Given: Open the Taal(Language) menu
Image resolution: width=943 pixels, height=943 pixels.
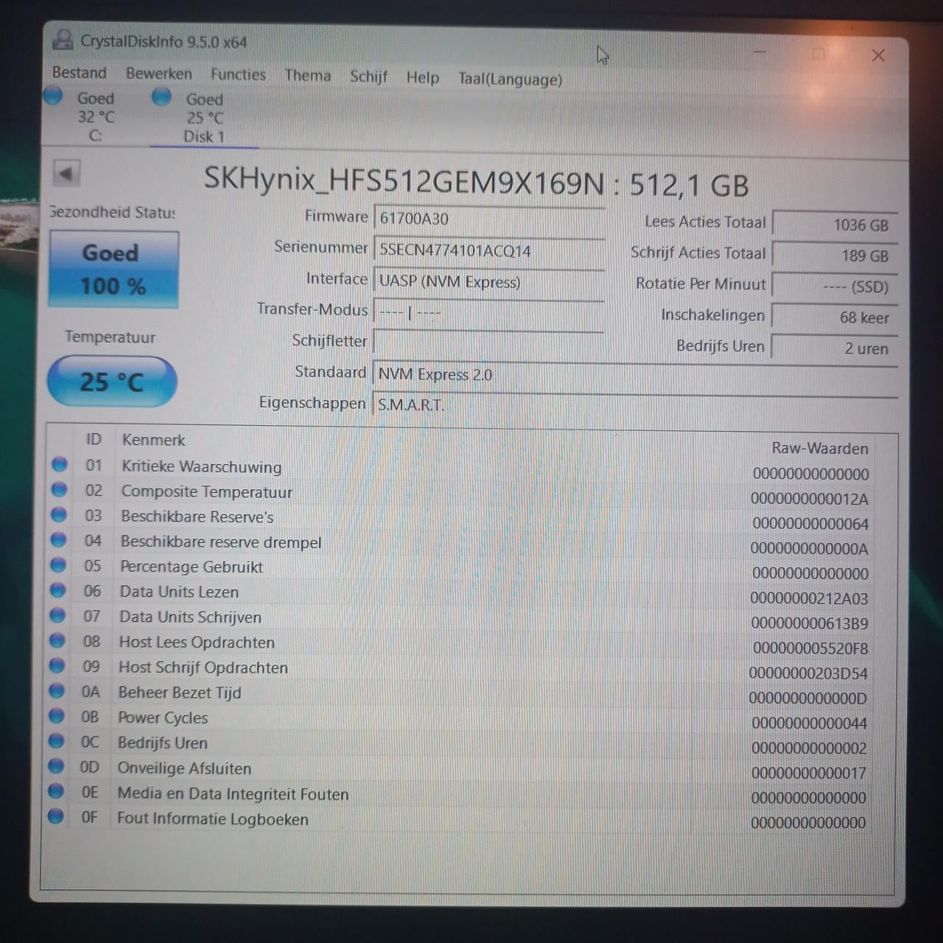Looking at the screenshot, I should (x=510, y=79).
